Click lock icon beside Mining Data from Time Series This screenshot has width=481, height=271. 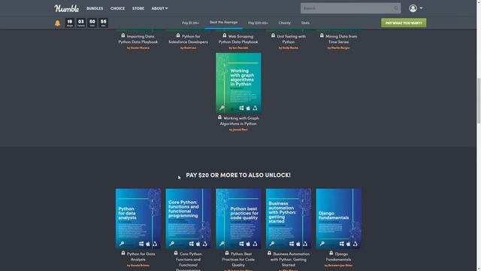click(x=322, y=35)
